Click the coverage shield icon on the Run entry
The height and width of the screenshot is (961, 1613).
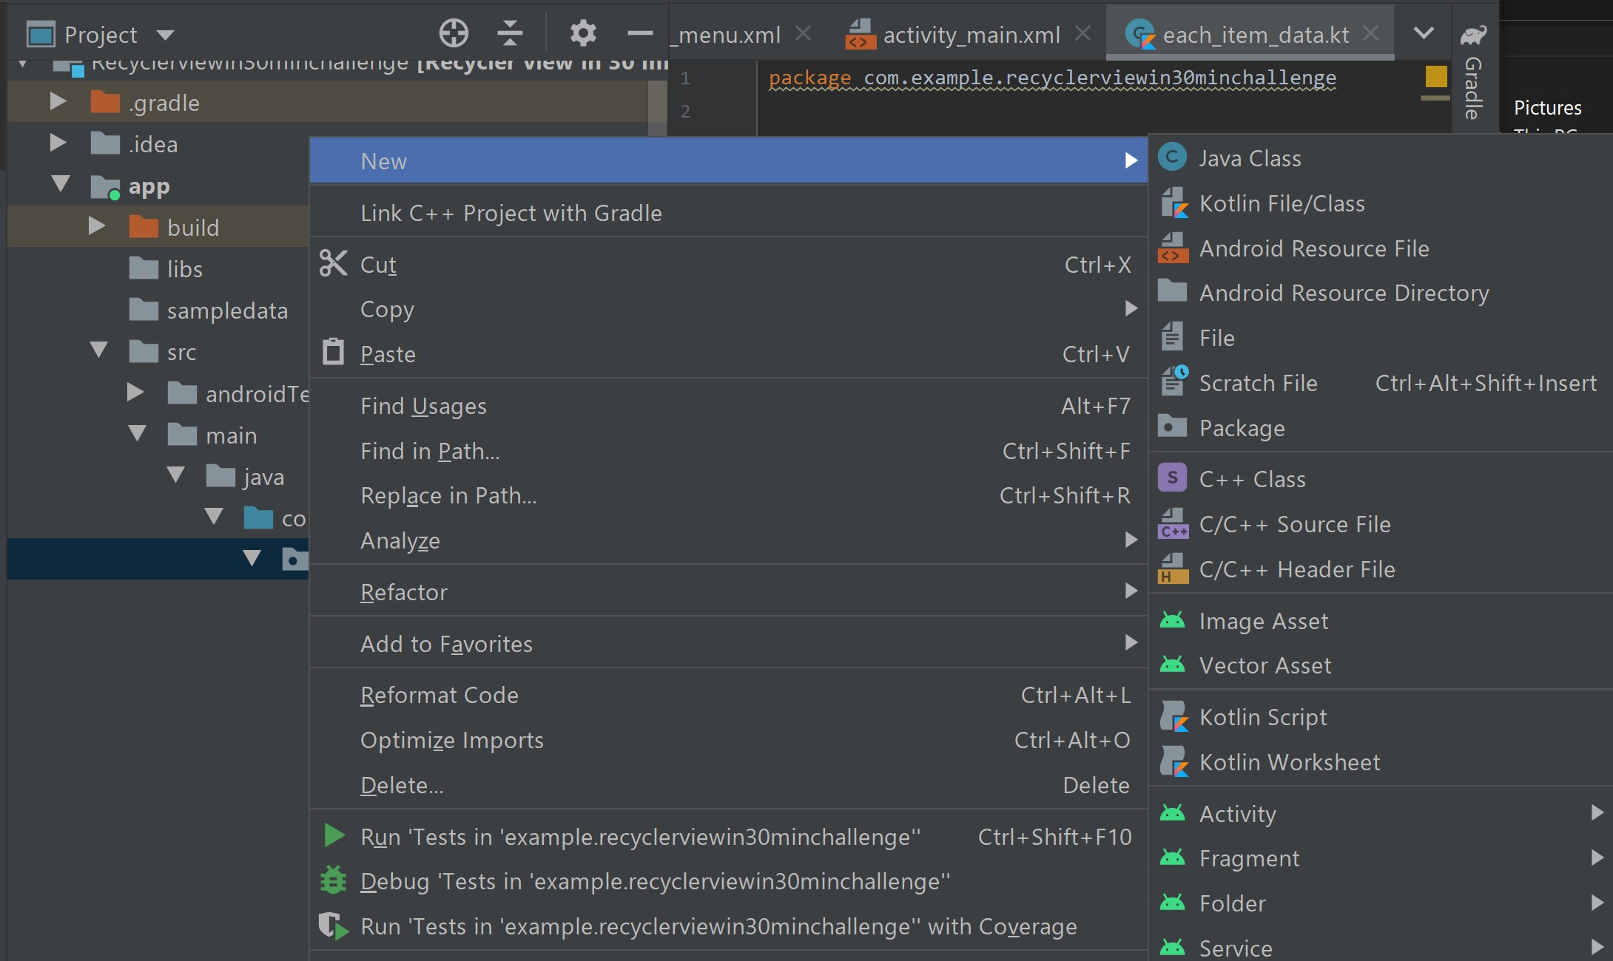click(x=332, y=926)
